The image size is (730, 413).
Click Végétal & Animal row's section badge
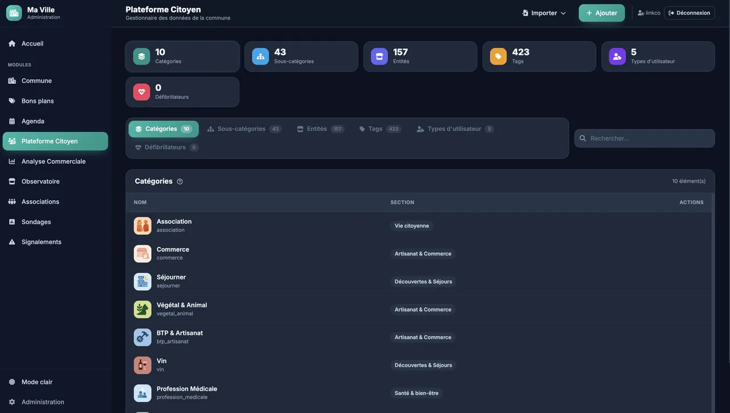423,310
